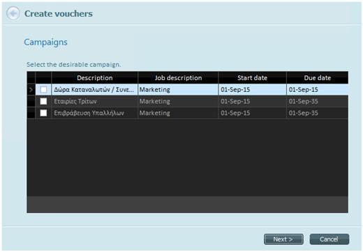The height and width of the screenshot is (252, 363).
Task: Click due date 01-Sep-35 of Επιβράβευση Υπαλλήλων row
Action: click(318, 113)
